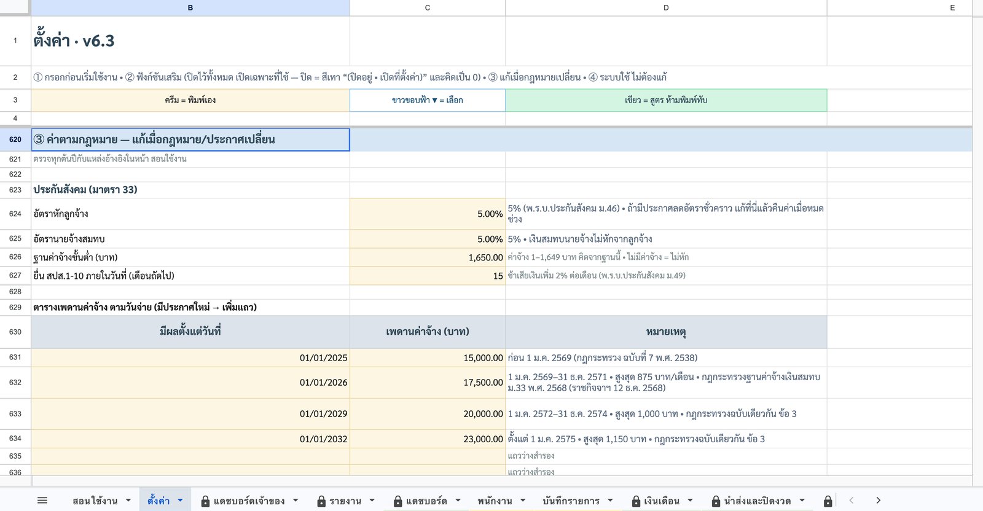The image size is (983, 511).
Task: Select column B header
Action: [190, 8]
